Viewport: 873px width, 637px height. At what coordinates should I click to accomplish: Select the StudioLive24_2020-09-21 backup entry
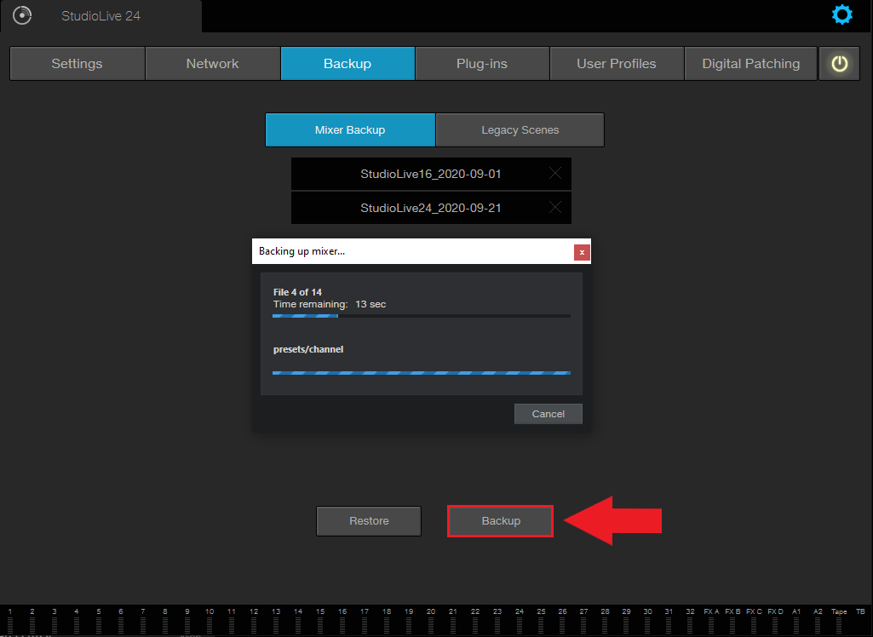tap(431, 208)
